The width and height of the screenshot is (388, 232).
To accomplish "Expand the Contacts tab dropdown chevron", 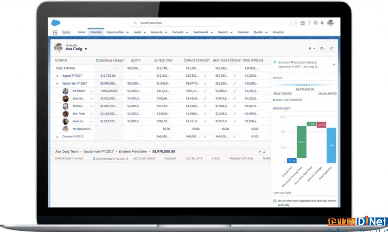I will tap(187, 32).
